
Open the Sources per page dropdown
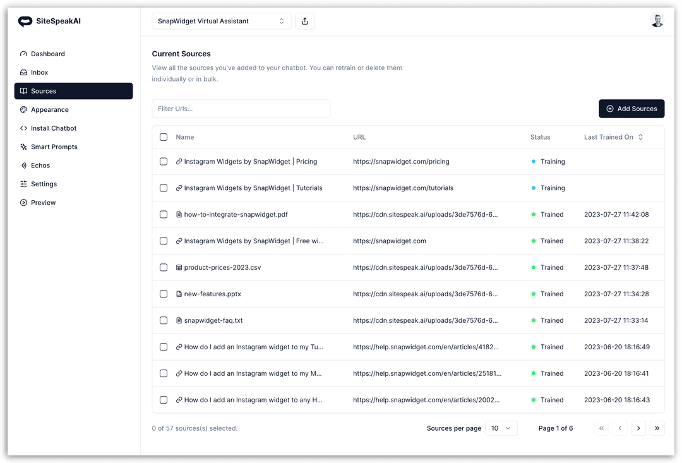pyautogui.click(x=501, y=428)
